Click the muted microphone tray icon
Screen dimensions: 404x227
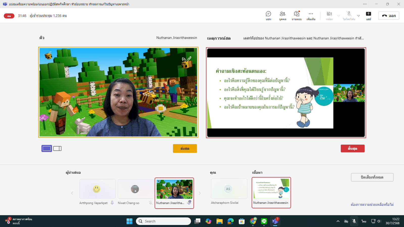(x=354, y=221)
